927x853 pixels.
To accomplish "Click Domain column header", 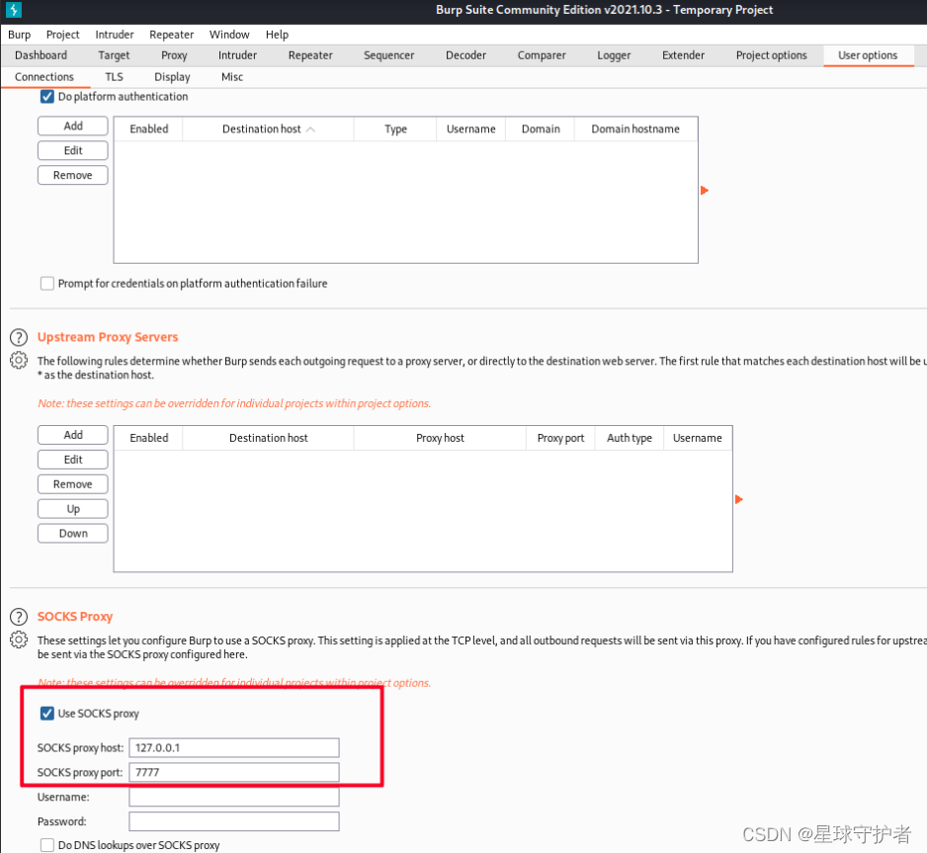I will click(541, 128).
